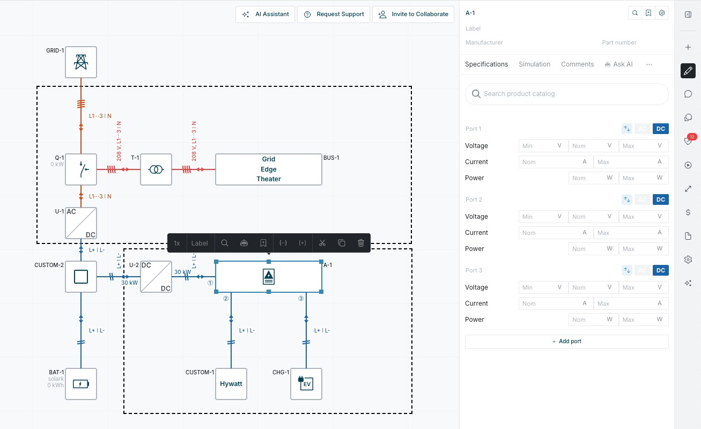
Task: Toggle Port 1 to AC
Action: point(643,129)
